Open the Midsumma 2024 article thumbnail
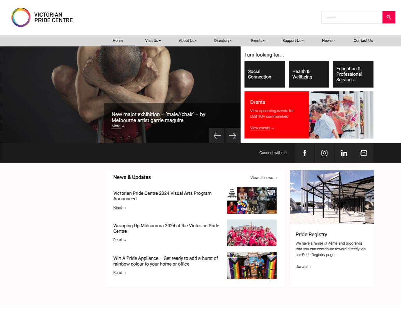 coord(252,233)
